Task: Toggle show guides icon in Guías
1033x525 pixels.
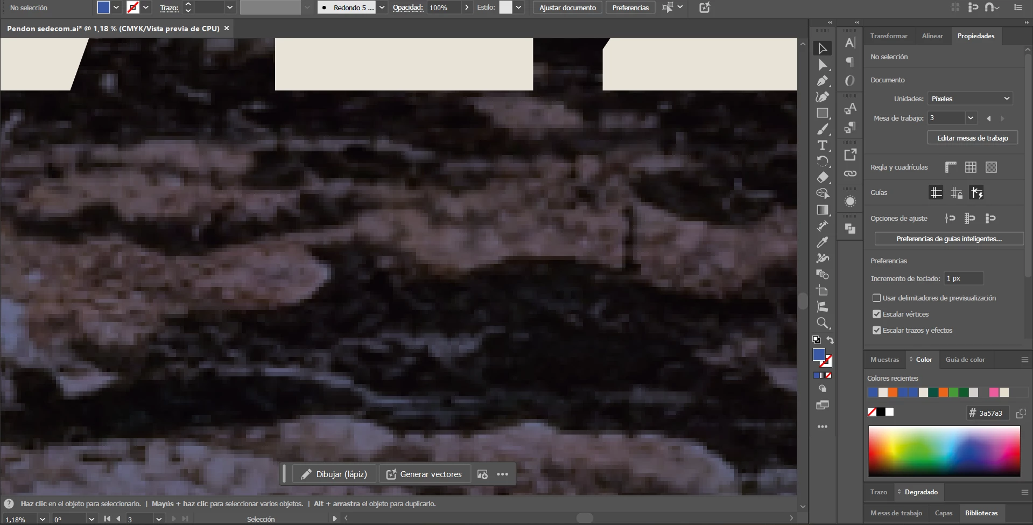Action: click(x=936, y=192)
